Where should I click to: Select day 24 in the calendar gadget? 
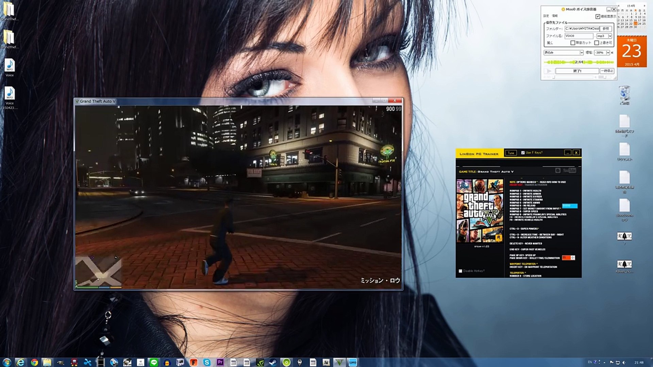tap(639, 24)
